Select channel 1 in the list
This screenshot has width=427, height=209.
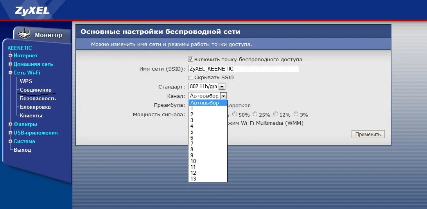tap(208, 108)
